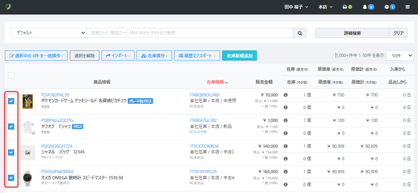The image size is (418, 193).
Task: Click the 販売金額 column header
Action: tap(264, 82)
